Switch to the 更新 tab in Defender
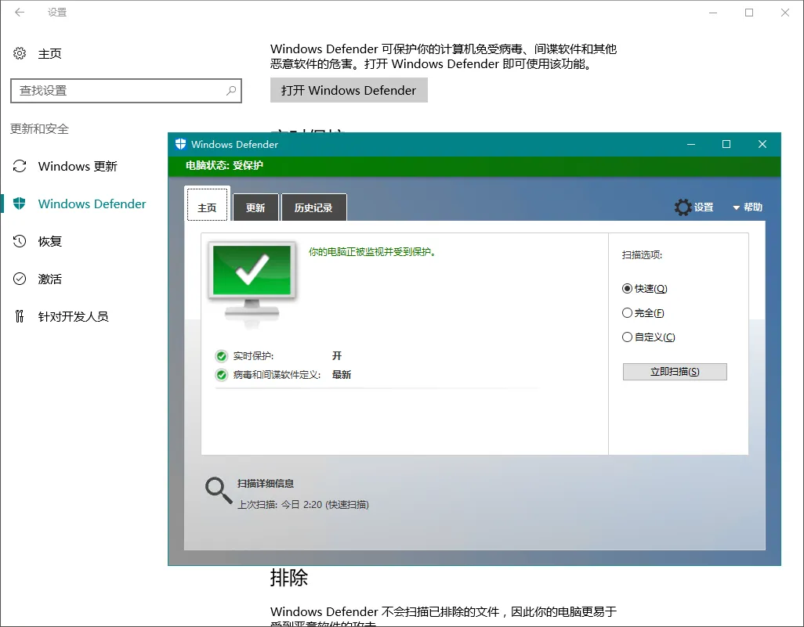The height and width of the screenshot is (627, 804). tap(255, 207)
